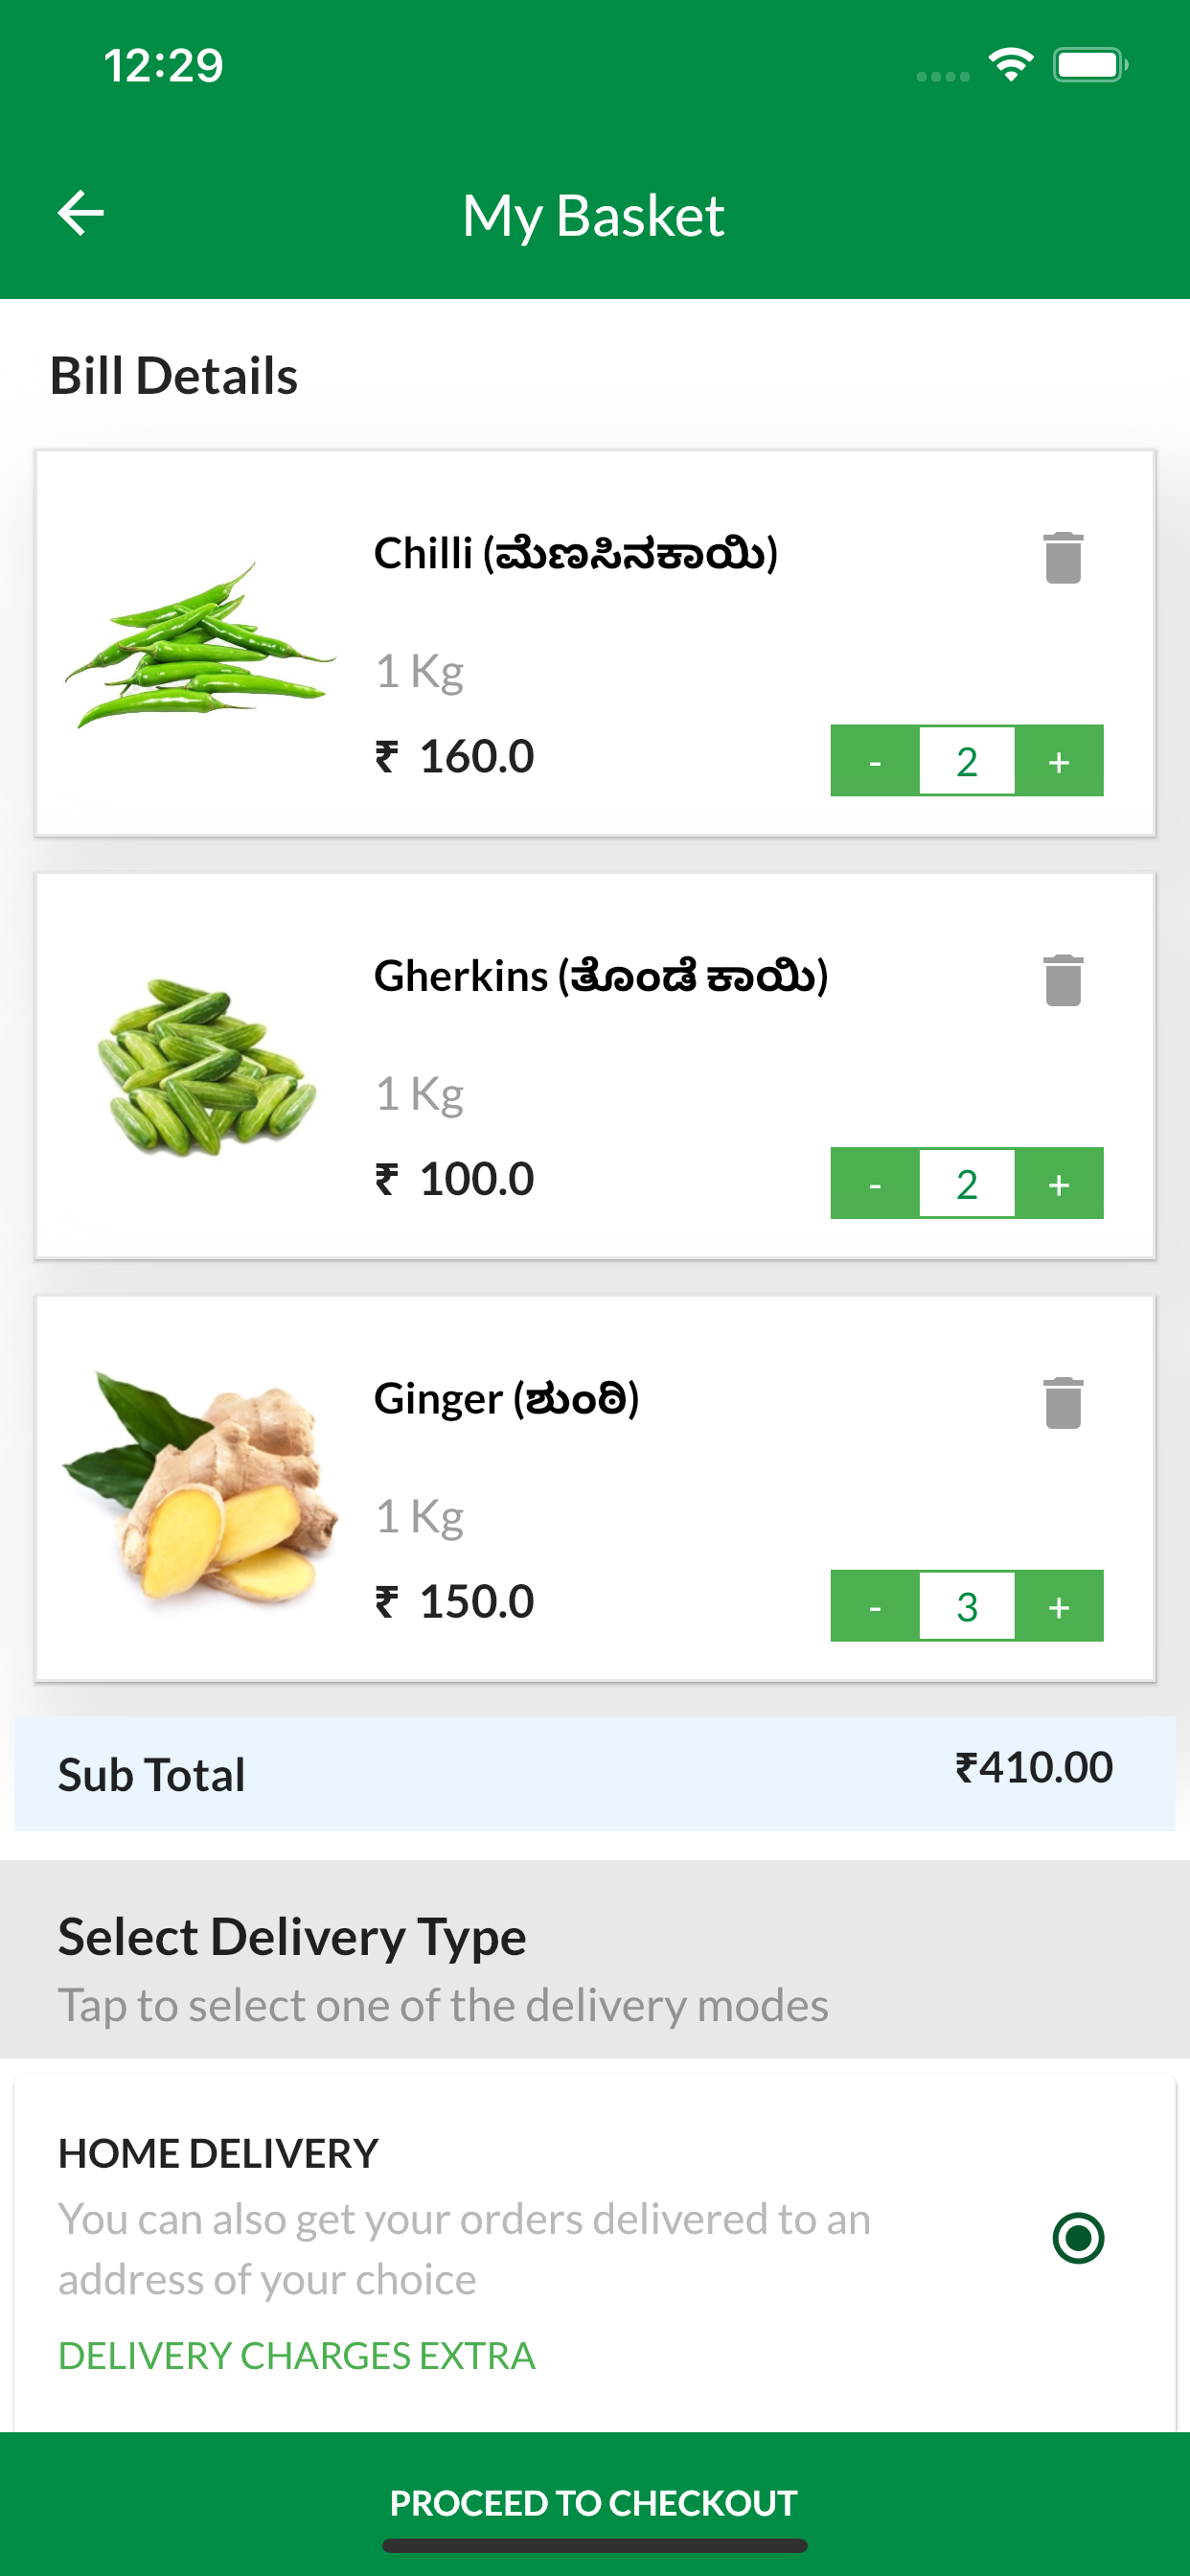Open the Chilli product image

[200, 645]
